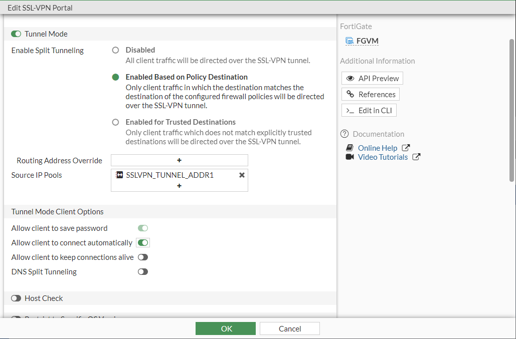Open the References panel

point(370,94)
